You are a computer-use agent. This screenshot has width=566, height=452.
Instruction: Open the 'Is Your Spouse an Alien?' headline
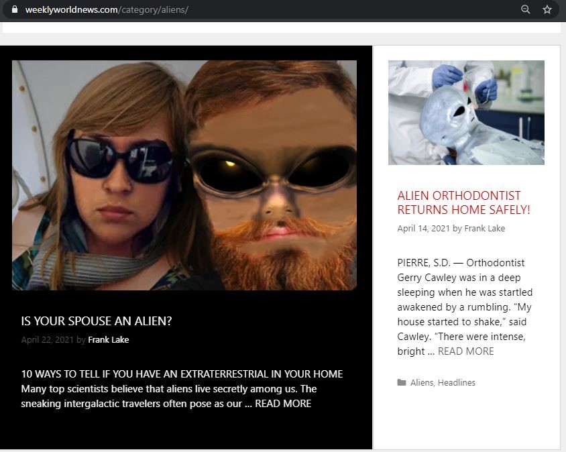97,321
